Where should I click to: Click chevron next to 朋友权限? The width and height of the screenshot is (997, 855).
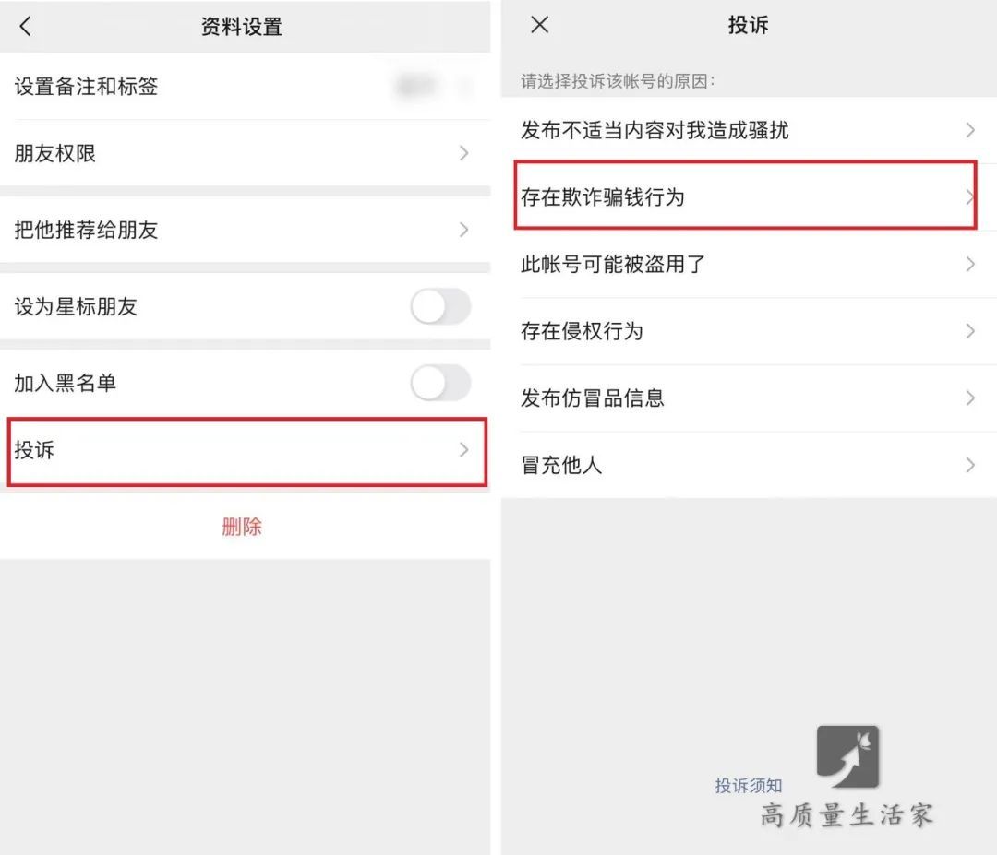pyautogui.click(x=464, y=153)
